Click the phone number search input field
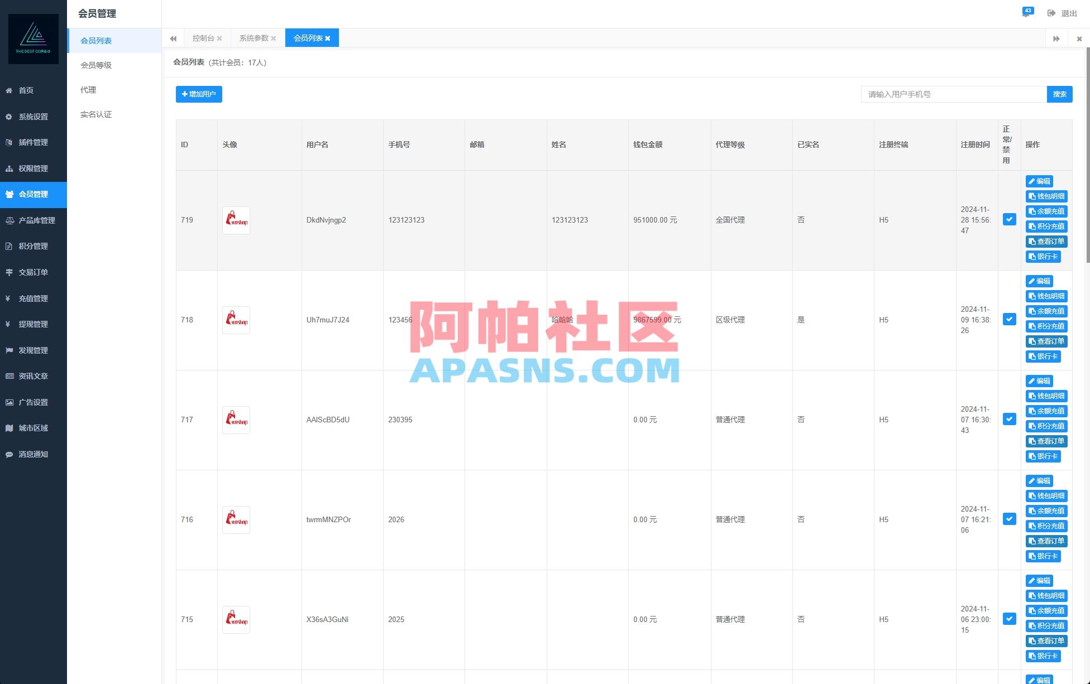 952,94
